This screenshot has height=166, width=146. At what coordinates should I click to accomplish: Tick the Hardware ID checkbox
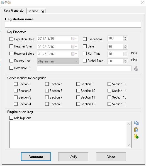pyautogui.click(x=11, y=68)
